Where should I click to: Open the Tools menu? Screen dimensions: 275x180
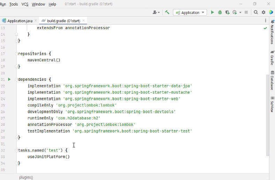pos(14,4)
